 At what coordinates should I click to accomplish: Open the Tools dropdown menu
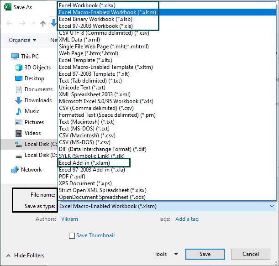(166, 254)
